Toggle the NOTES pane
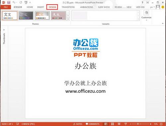This screenshot has width=166, height=126. pyautogui.click(x=78, y=124)
